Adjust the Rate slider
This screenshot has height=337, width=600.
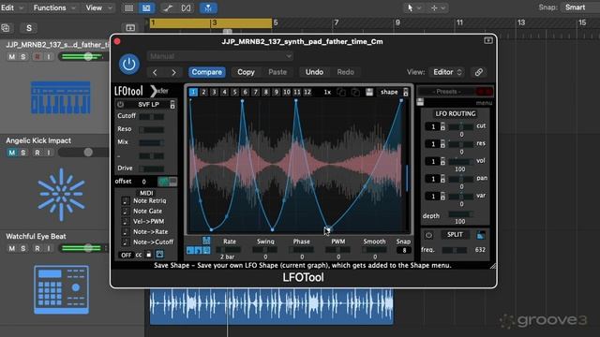[229, 250]
